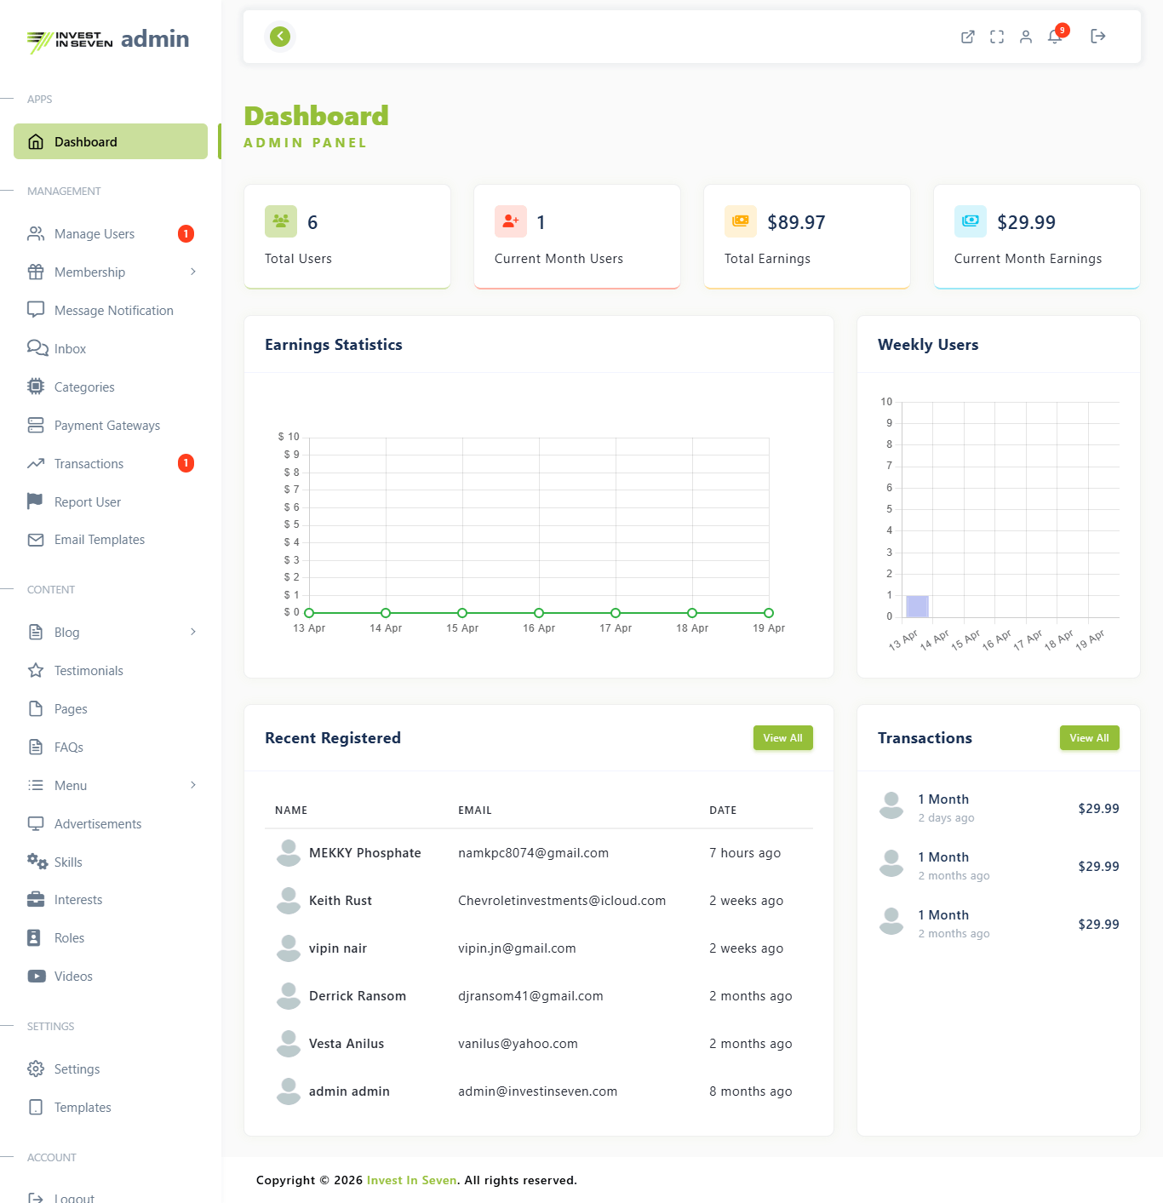The image size is (1163, 1203).
Task: View all recent registered users
Action: (782, 738)
